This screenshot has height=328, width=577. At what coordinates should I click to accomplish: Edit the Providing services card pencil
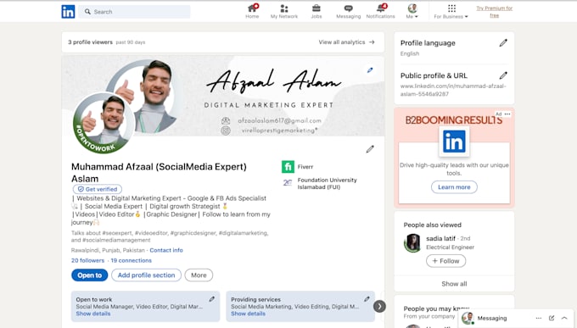367,299
